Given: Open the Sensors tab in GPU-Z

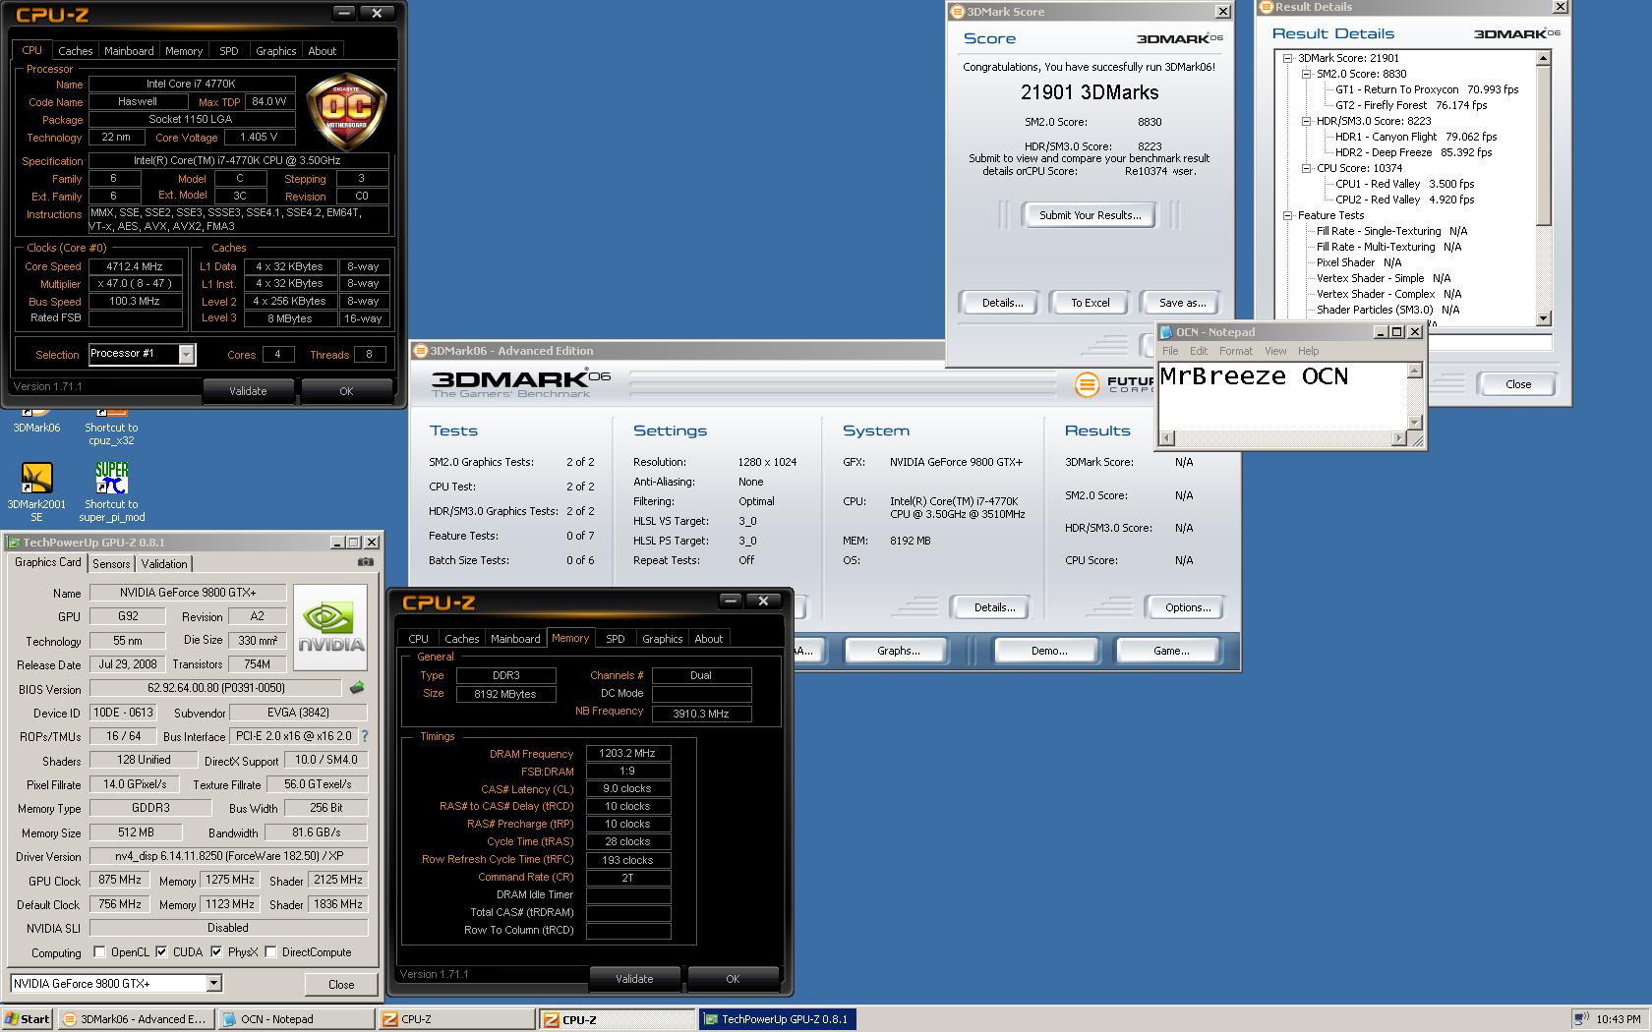Looking at the screenshot, I should click(111, 564).
